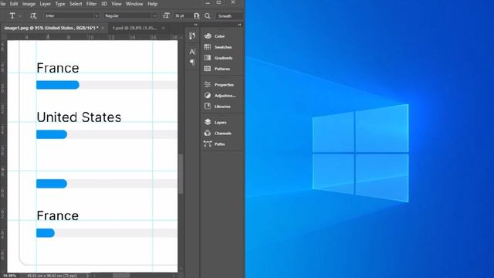Open the Regular font style dropdown
Screen dimensions: 494x278
coord(130,15)
